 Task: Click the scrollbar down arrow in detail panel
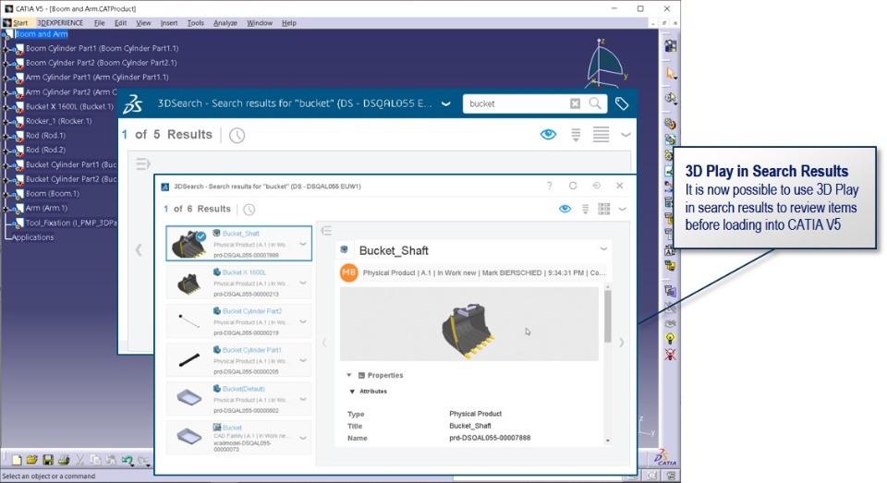click(x=608, y=441)
